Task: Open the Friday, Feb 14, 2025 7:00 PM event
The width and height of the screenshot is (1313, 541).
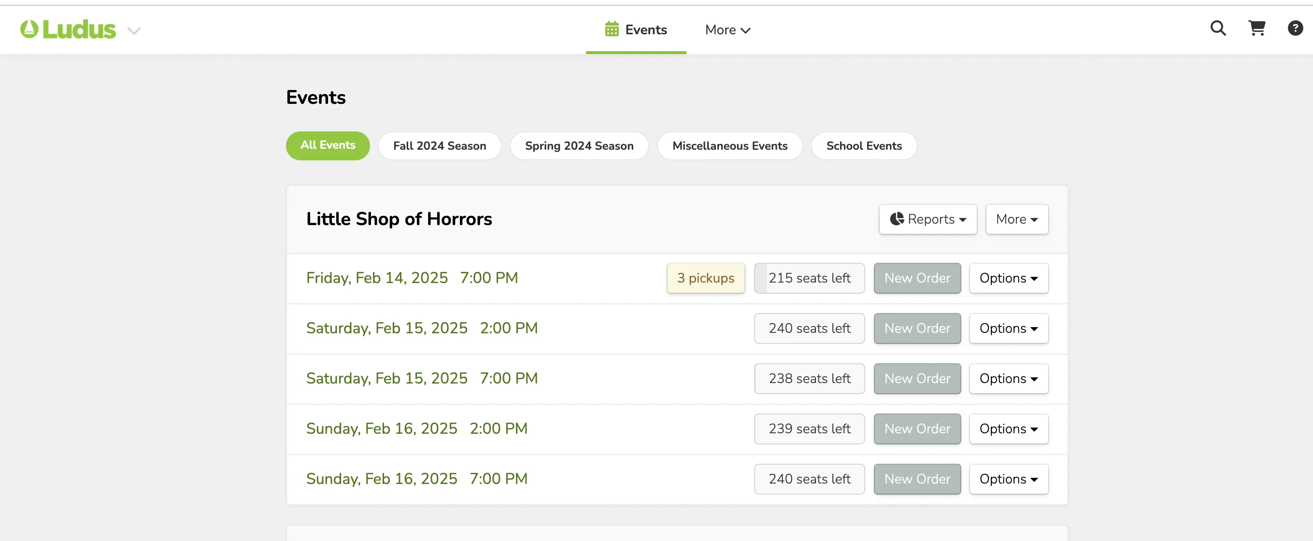Action: 412,278
